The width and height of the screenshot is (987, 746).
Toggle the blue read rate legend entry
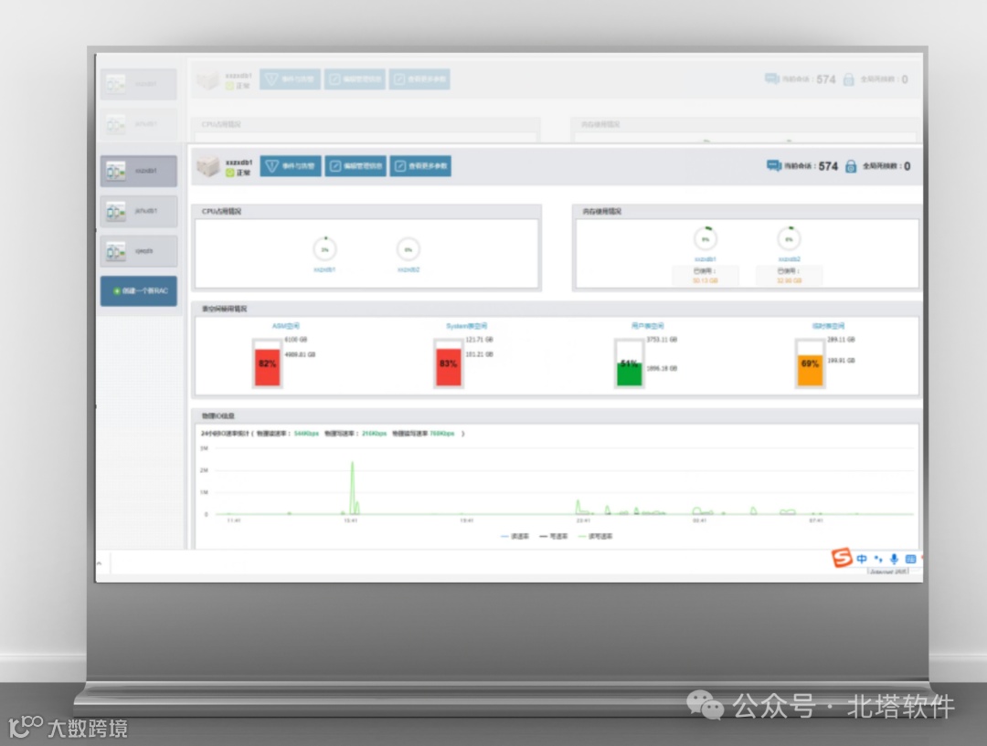coord(515,537)
